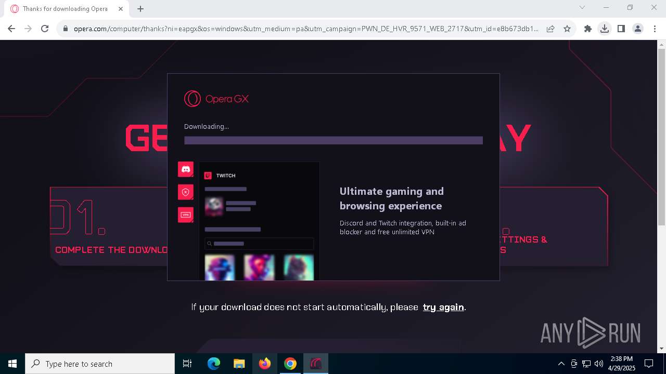Open the Chrome three-dot menu
Viewport: 666px width, 374px height.
pos(654,29)
